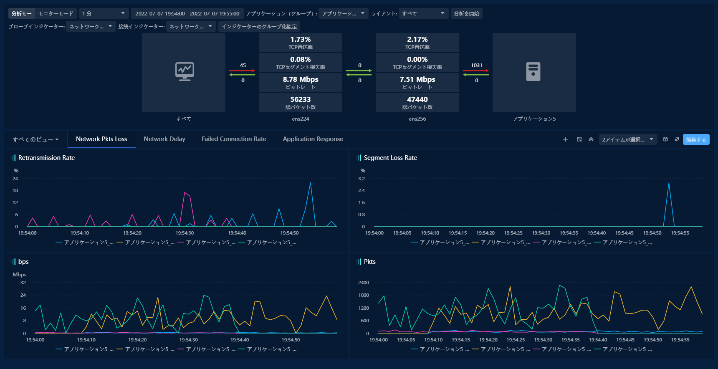Screen dimensions: 718x369
Task: Click the date time range field
Action: pyautogui.click(x=187, y=14)
